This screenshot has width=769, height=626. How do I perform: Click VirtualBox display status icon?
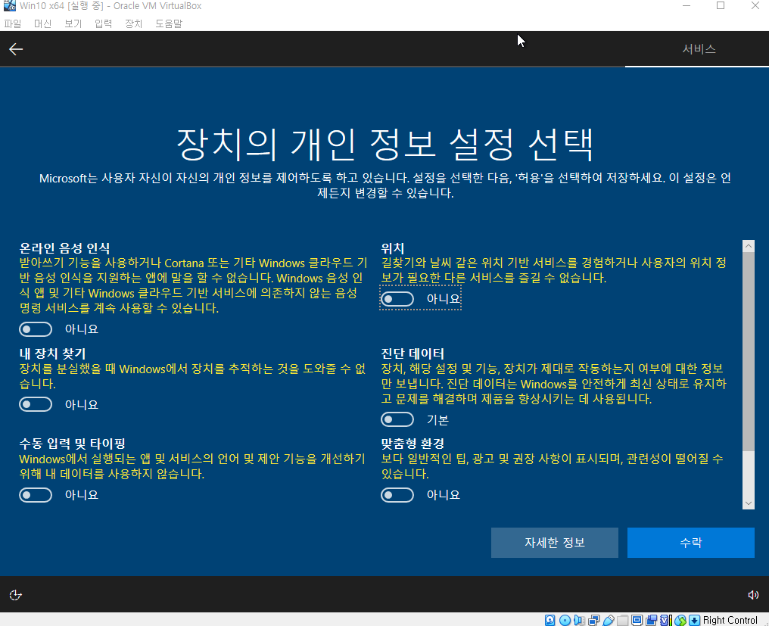[637, 620]
